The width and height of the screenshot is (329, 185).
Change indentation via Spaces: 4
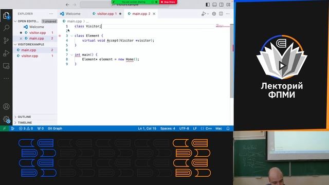point(168,128)
